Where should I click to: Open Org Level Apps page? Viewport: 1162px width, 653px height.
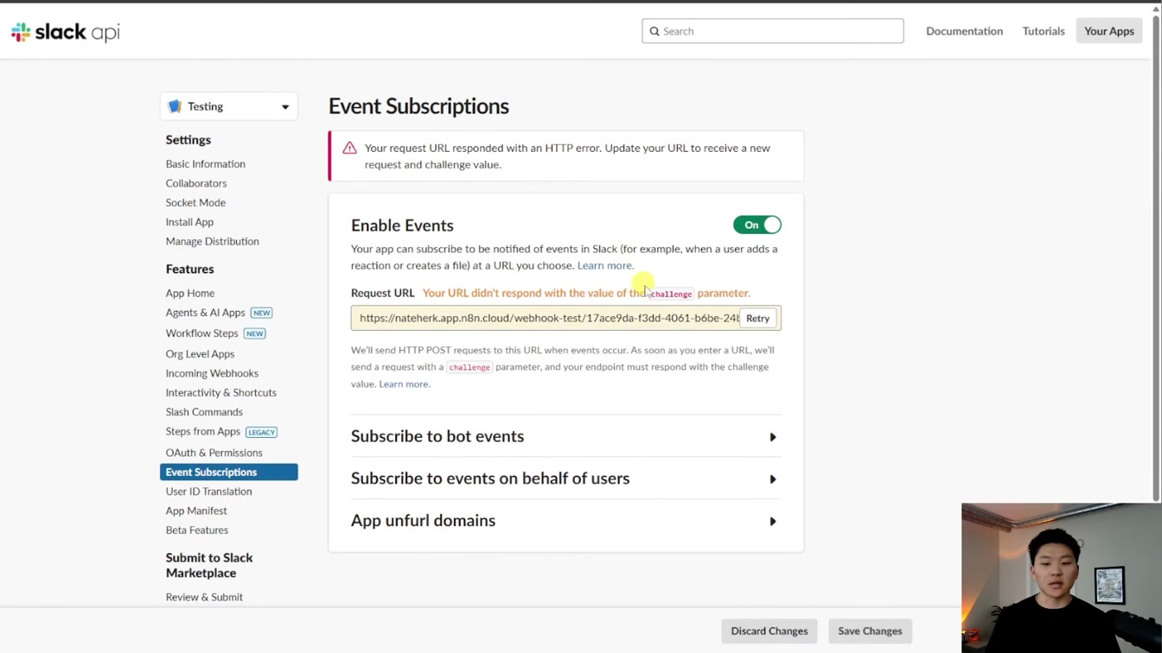200,354
